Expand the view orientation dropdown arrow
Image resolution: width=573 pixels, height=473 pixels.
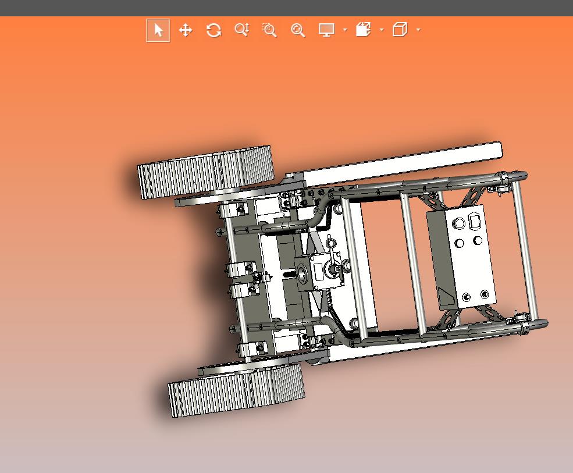pos(419,30)
